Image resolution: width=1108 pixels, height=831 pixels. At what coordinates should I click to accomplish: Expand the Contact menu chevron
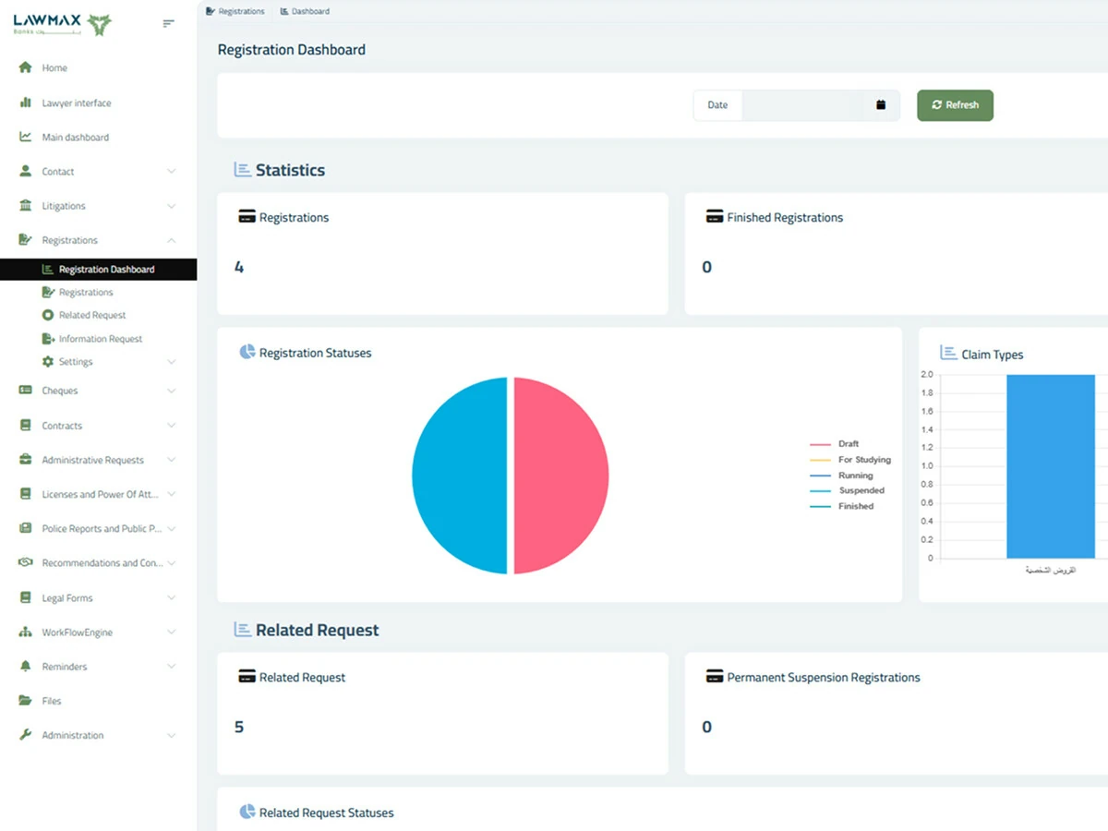click(x=172, y=171)
